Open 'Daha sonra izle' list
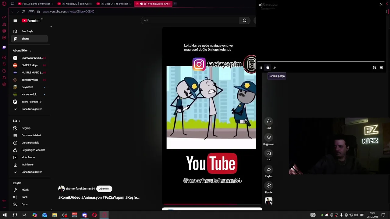 tap(29, 143)
